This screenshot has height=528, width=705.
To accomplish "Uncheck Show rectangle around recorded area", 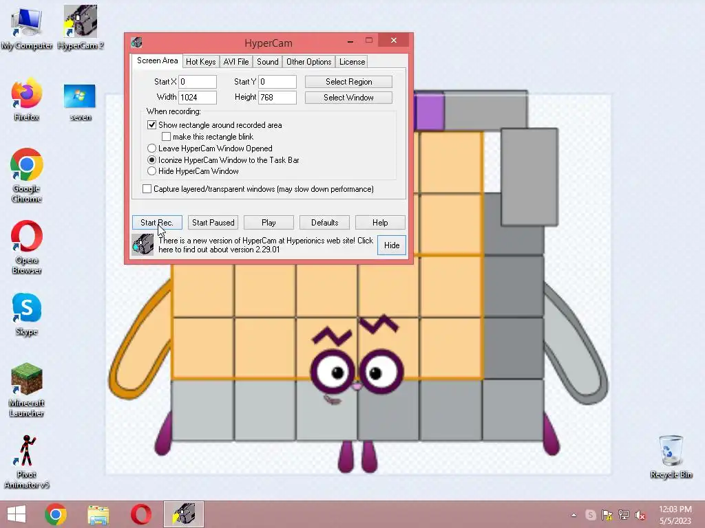I will click(x=152, y=125).
